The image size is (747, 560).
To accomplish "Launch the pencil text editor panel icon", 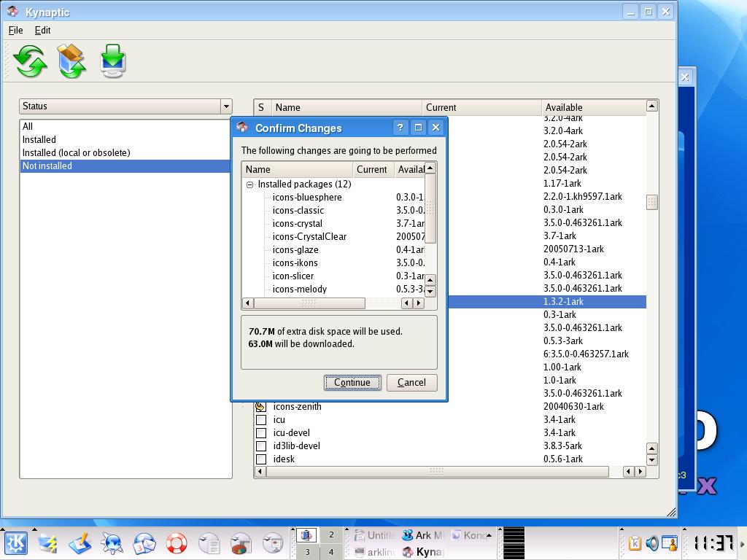I will coord(80,543).
